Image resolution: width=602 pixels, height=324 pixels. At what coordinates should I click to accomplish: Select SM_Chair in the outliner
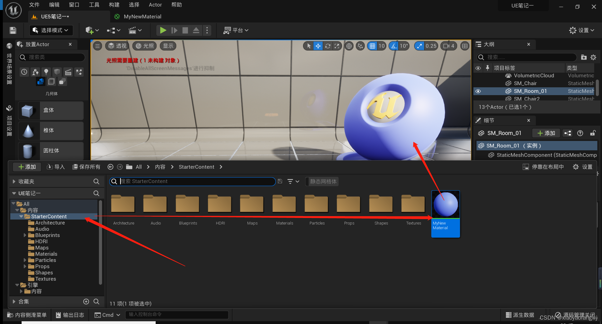(526, 83)
